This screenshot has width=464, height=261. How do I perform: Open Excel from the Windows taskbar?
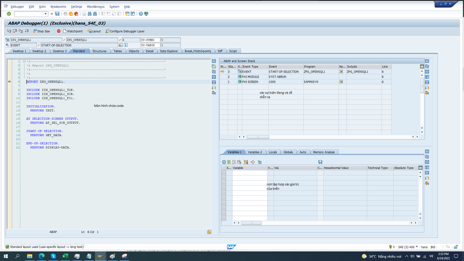click(x=65, y=256)
